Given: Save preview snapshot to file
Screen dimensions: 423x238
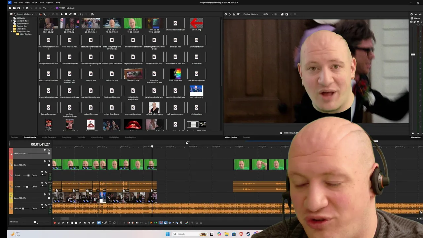Looking at the screenshot, I should [x=287, y=14].
